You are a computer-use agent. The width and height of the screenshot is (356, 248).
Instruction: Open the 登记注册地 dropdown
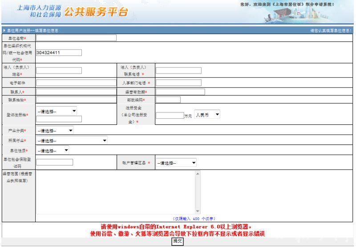click(57, 111)
